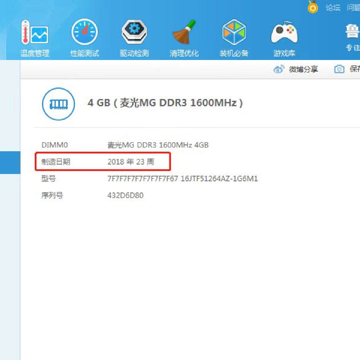Select the highlighted blue sidebar tab
The height and width of the screenshot is (360, 360).
tap(10, 162)
